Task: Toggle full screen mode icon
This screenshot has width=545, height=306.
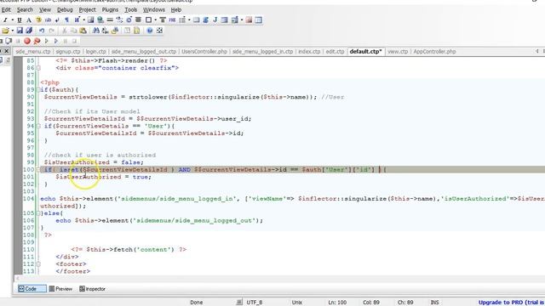Action: tap(159, 31)
